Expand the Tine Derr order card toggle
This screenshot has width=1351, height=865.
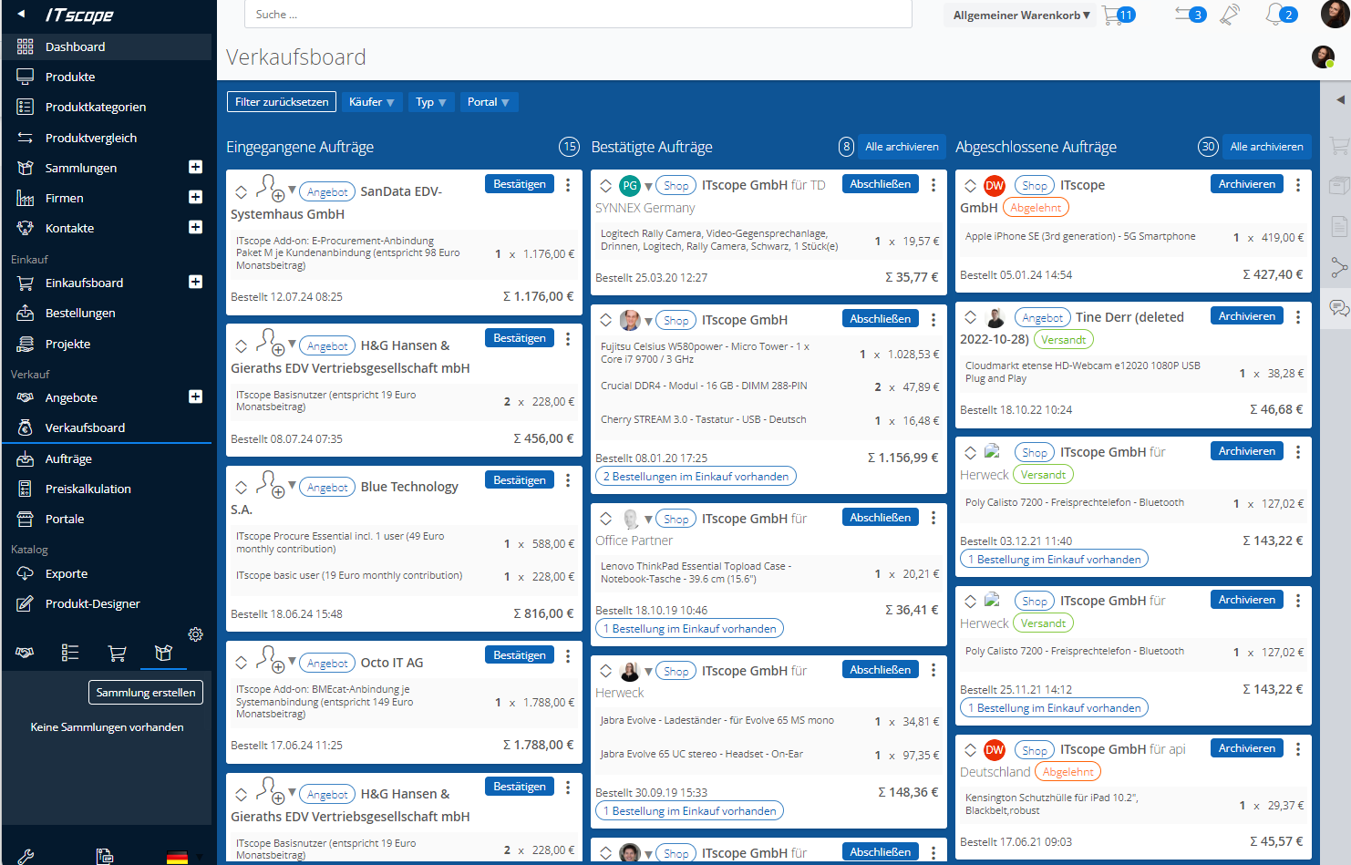click(x=970, y=317)
